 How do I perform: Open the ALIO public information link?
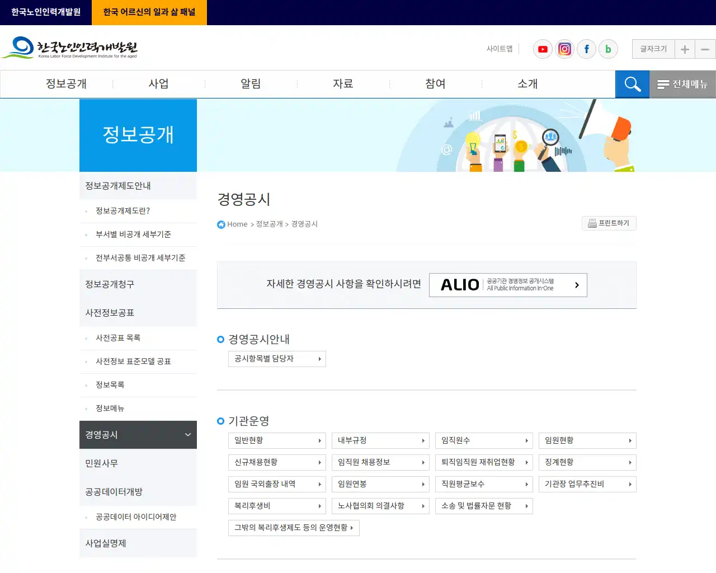pos(508,285)
